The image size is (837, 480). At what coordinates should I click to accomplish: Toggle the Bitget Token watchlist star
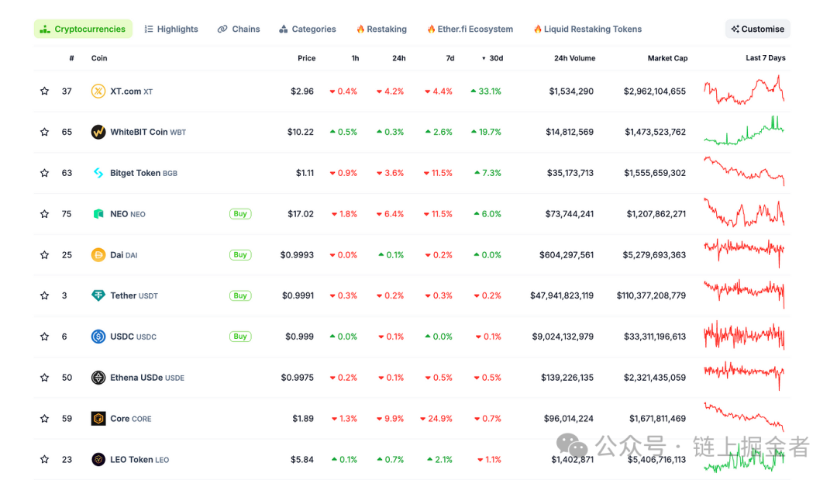44,173
